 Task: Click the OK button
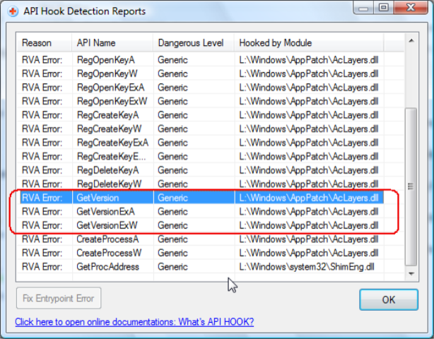pyautogui.click(x=389, y=299)
